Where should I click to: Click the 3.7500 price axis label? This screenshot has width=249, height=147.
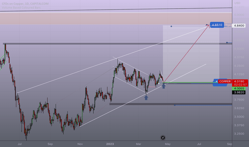239,100
